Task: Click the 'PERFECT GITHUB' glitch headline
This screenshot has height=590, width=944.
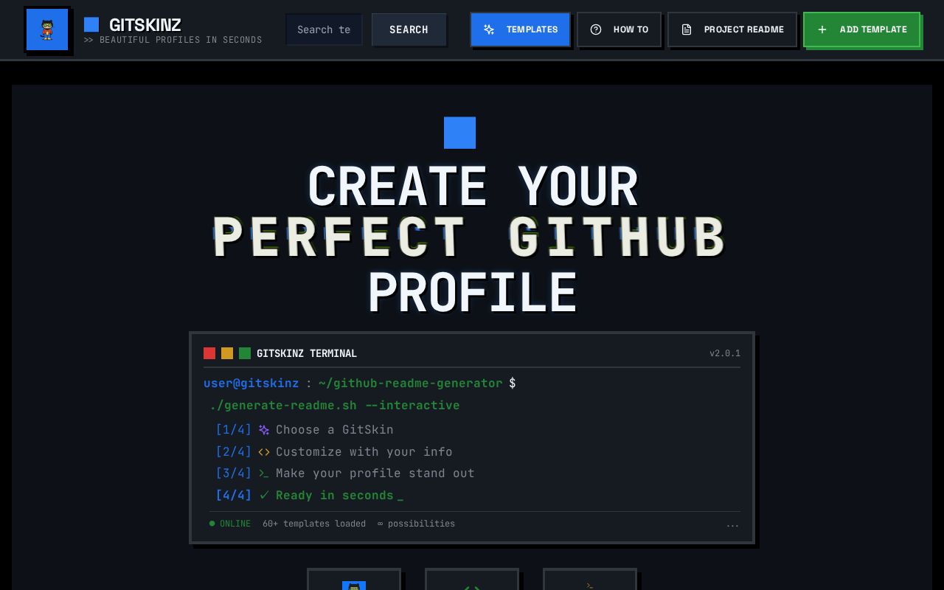Action: (471, 237)
